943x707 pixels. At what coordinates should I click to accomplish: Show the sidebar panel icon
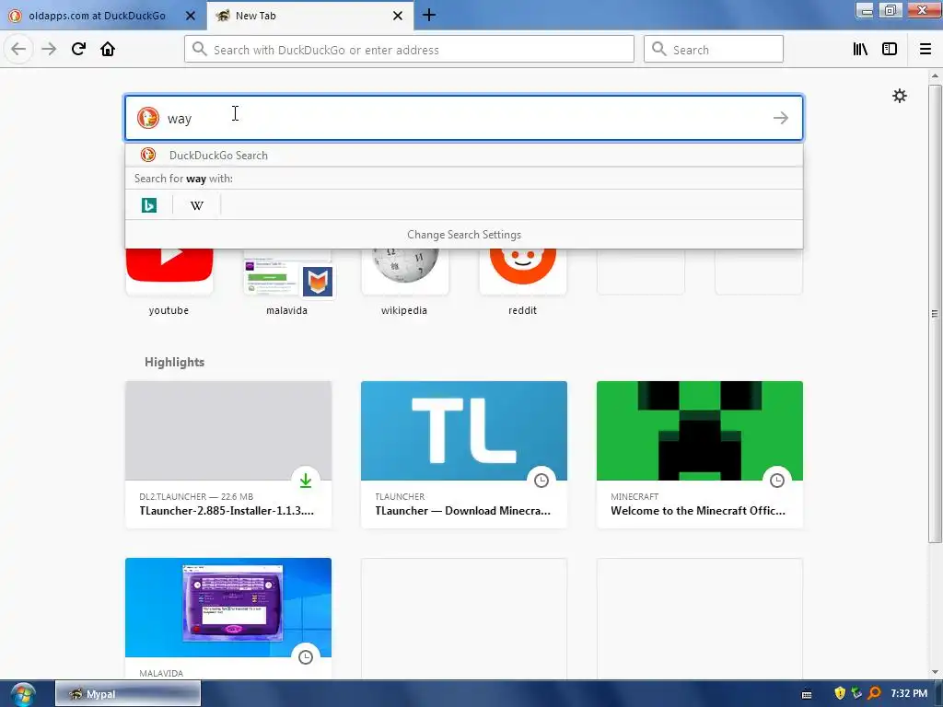890,49
